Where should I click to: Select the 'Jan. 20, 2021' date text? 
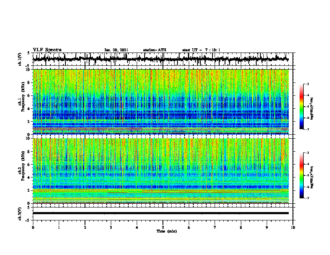click(x=116, y=50)
